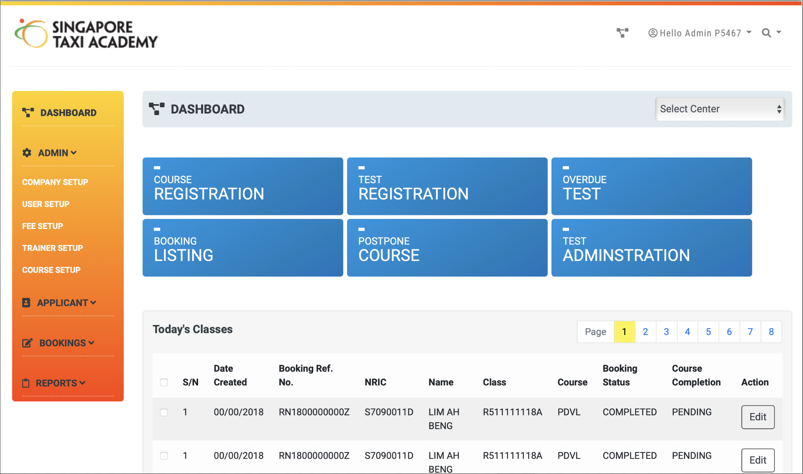Image resolution: width=803 pixels, height=474 pixels.
Task: Go to Course Setup menu item
Action: pyautogui.click(x=51, y=270)
